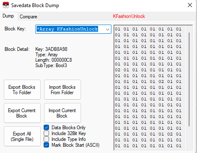Click Import Blocks From Folder button
Screen dimensions: 197x153
[62, 90]
